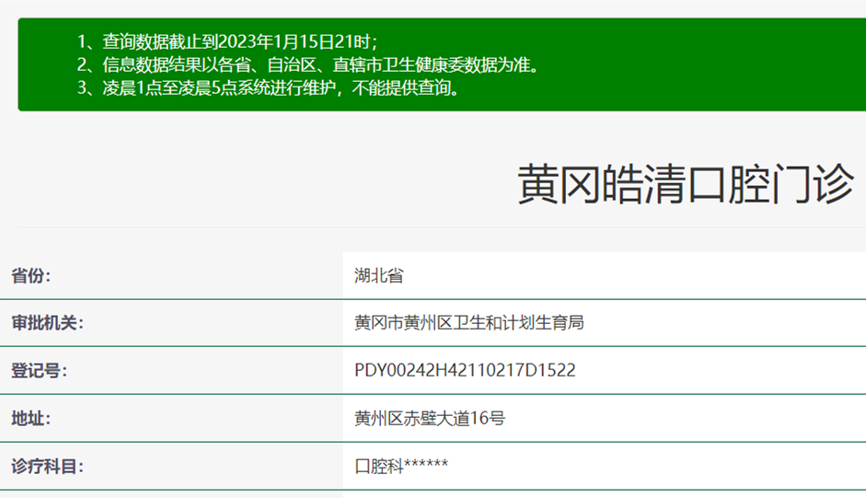Select the 口腔科 text in the 诊疗科目 row
866x498 pixels.
[x=378, y=467]
